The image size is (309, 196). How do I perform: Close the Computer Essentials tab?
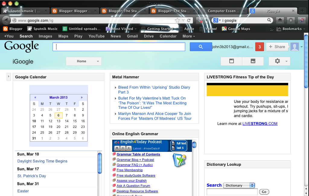[244, 11]
